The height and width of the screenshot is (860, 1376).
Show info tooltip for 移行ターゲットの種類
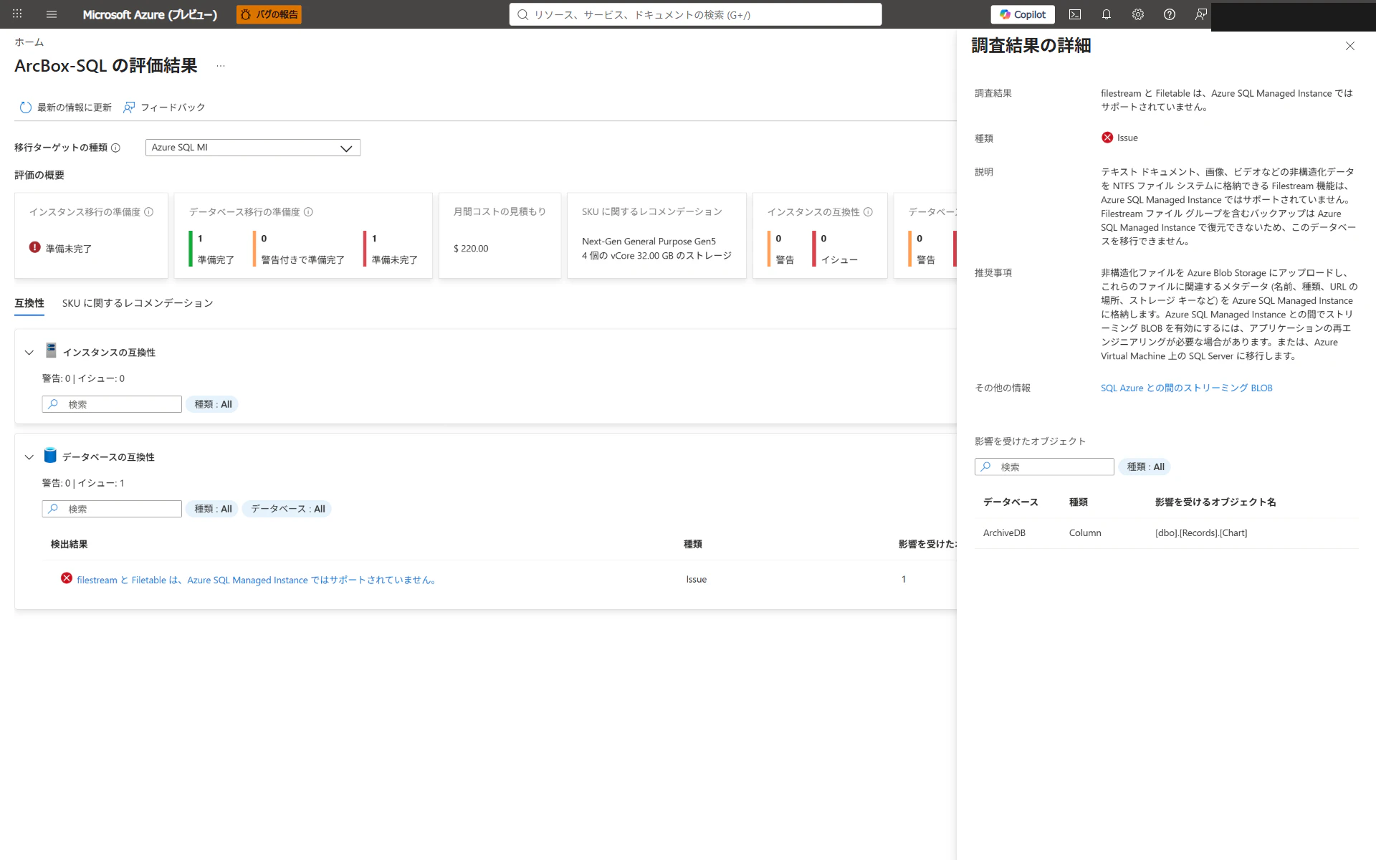pos(115,148)
